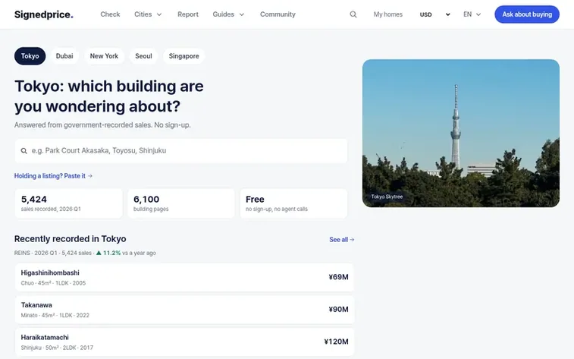Click the ¥69M price

tap(338, 277)
